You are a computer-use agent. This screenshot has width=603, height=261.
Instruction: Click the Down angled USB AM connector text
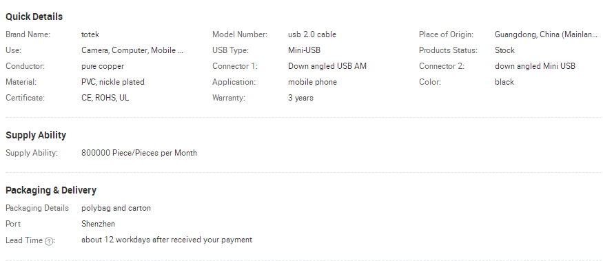click(x=327, y=66)
